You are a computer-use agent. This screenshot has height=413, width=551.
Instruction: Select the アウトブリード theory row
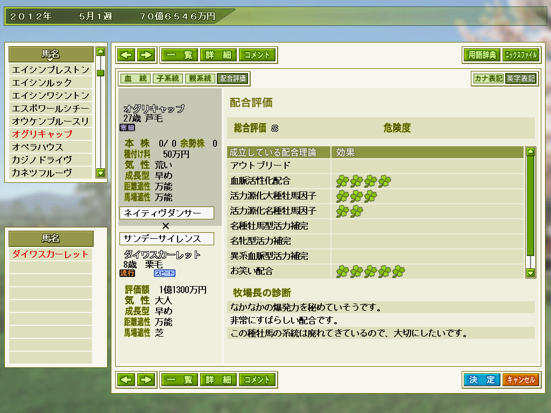[x=375, y=166]
